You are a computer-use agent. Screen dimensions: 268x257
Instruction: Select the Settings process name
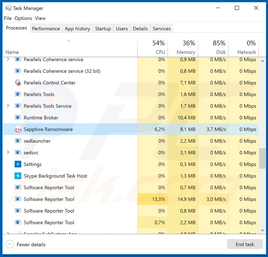[33, 164]
